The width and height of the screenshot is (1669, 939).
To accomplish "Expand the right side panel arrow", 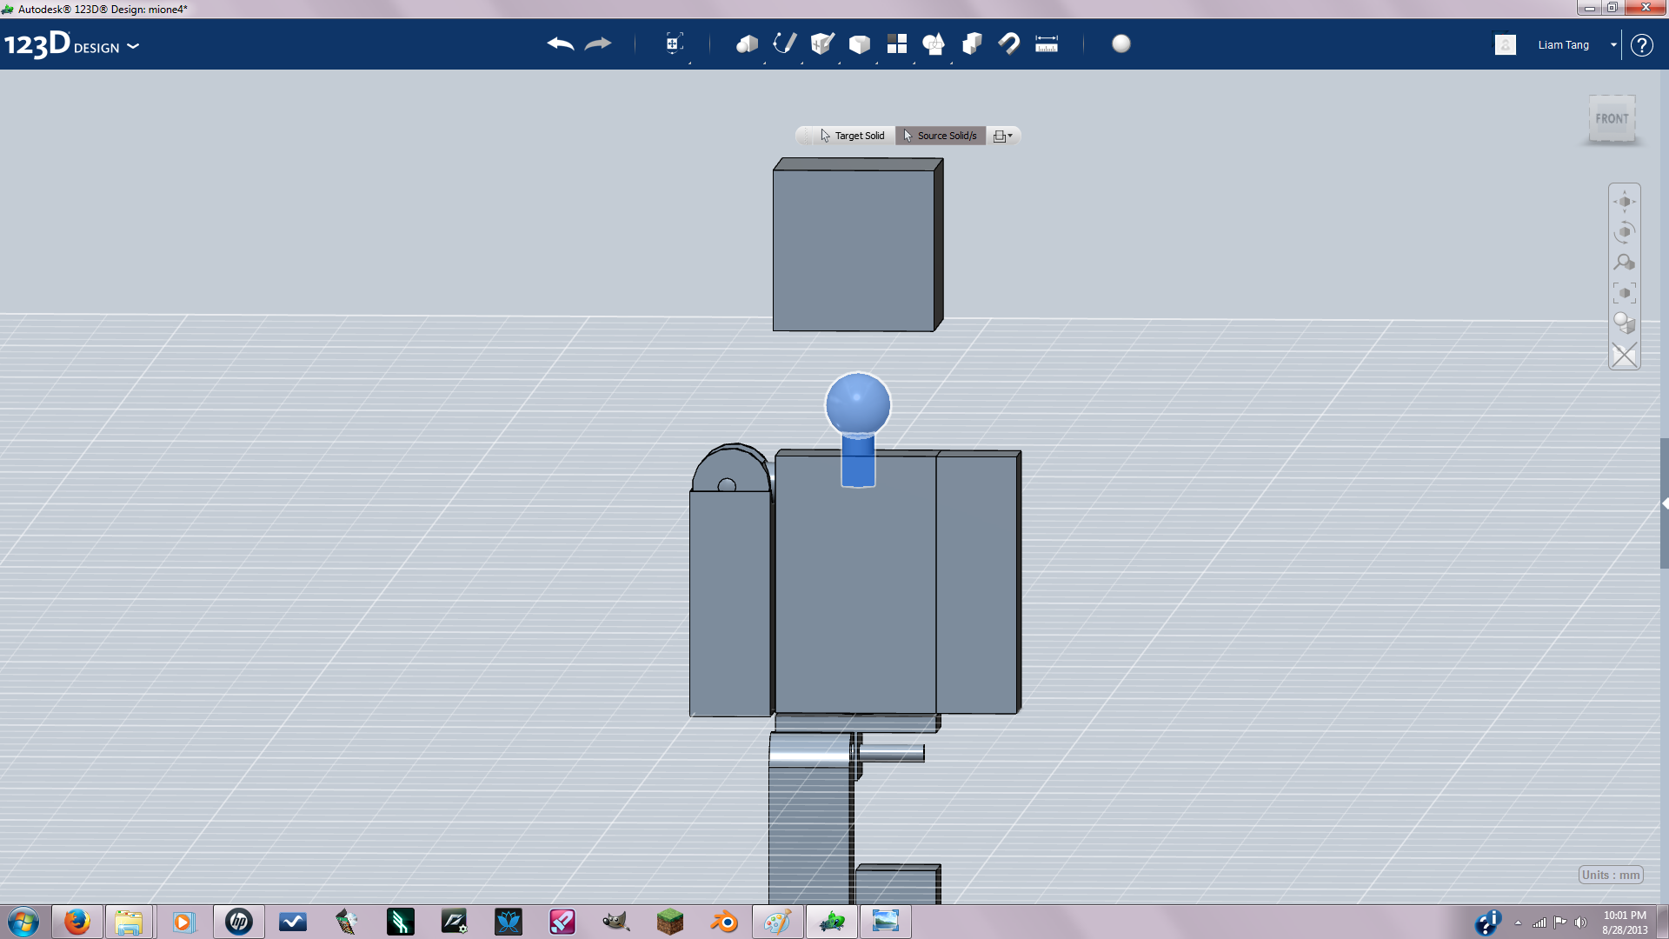I will [1665, 503].
